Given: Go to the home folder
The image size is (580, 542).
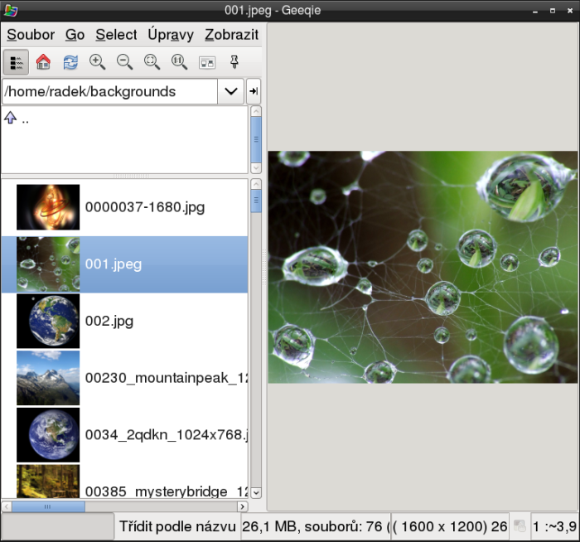Looking at the screenshot, I should 43,62.
